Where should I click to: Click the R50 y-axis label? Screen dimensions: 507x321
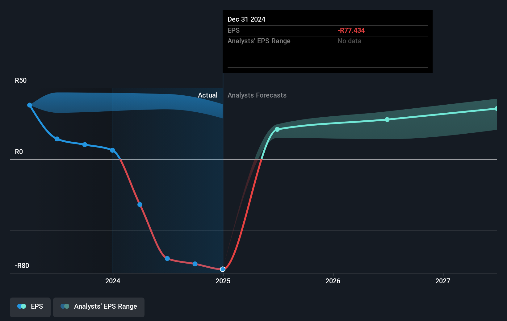21,81
